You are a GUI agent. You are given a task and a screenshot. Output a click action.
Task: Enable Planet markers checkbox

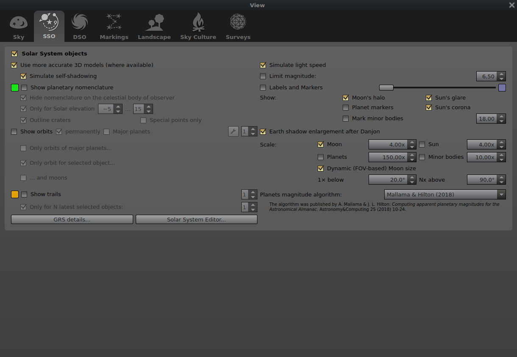346,108
